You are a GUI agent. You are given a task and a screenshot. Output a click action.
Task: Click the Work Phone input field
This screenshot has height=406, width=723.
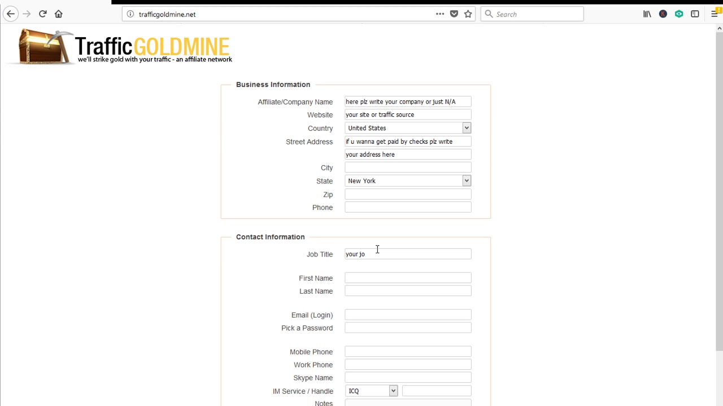(x=408, y=365)
